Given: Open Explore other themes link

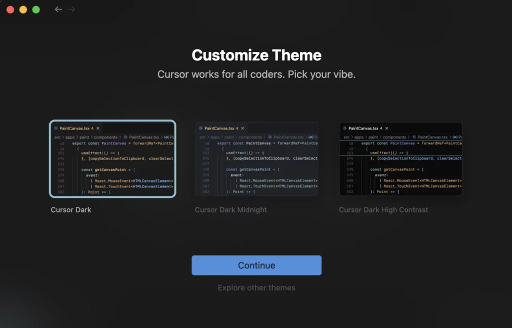Looking at the screenshot, I should point(256,288).
